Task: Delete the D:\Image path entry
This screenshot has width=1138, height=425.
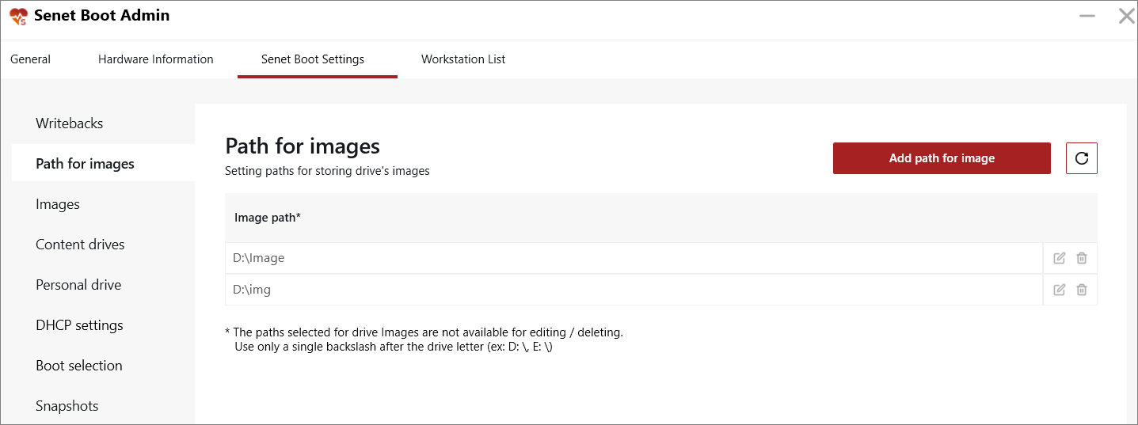Action: click(1082, 258)
